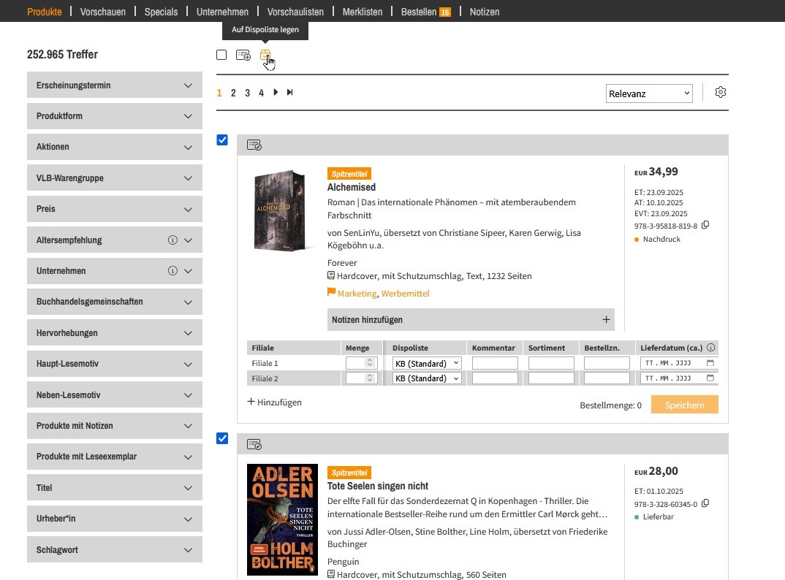Expand the Erscheinungstermin filter
This screenshot has height=580, width=785.
pos(114,85)
